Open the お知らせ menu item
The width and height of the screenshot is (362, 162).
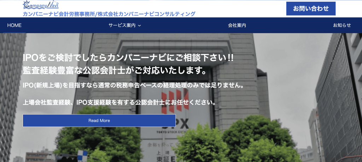[342, 25]
